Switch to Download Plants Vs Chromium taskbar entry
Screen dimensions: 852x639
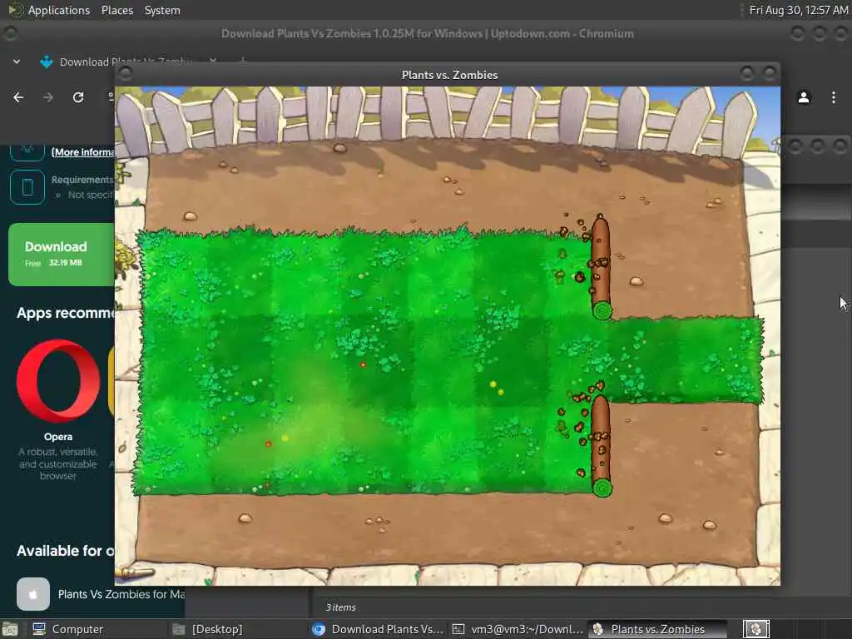click(x=379, y=629)
